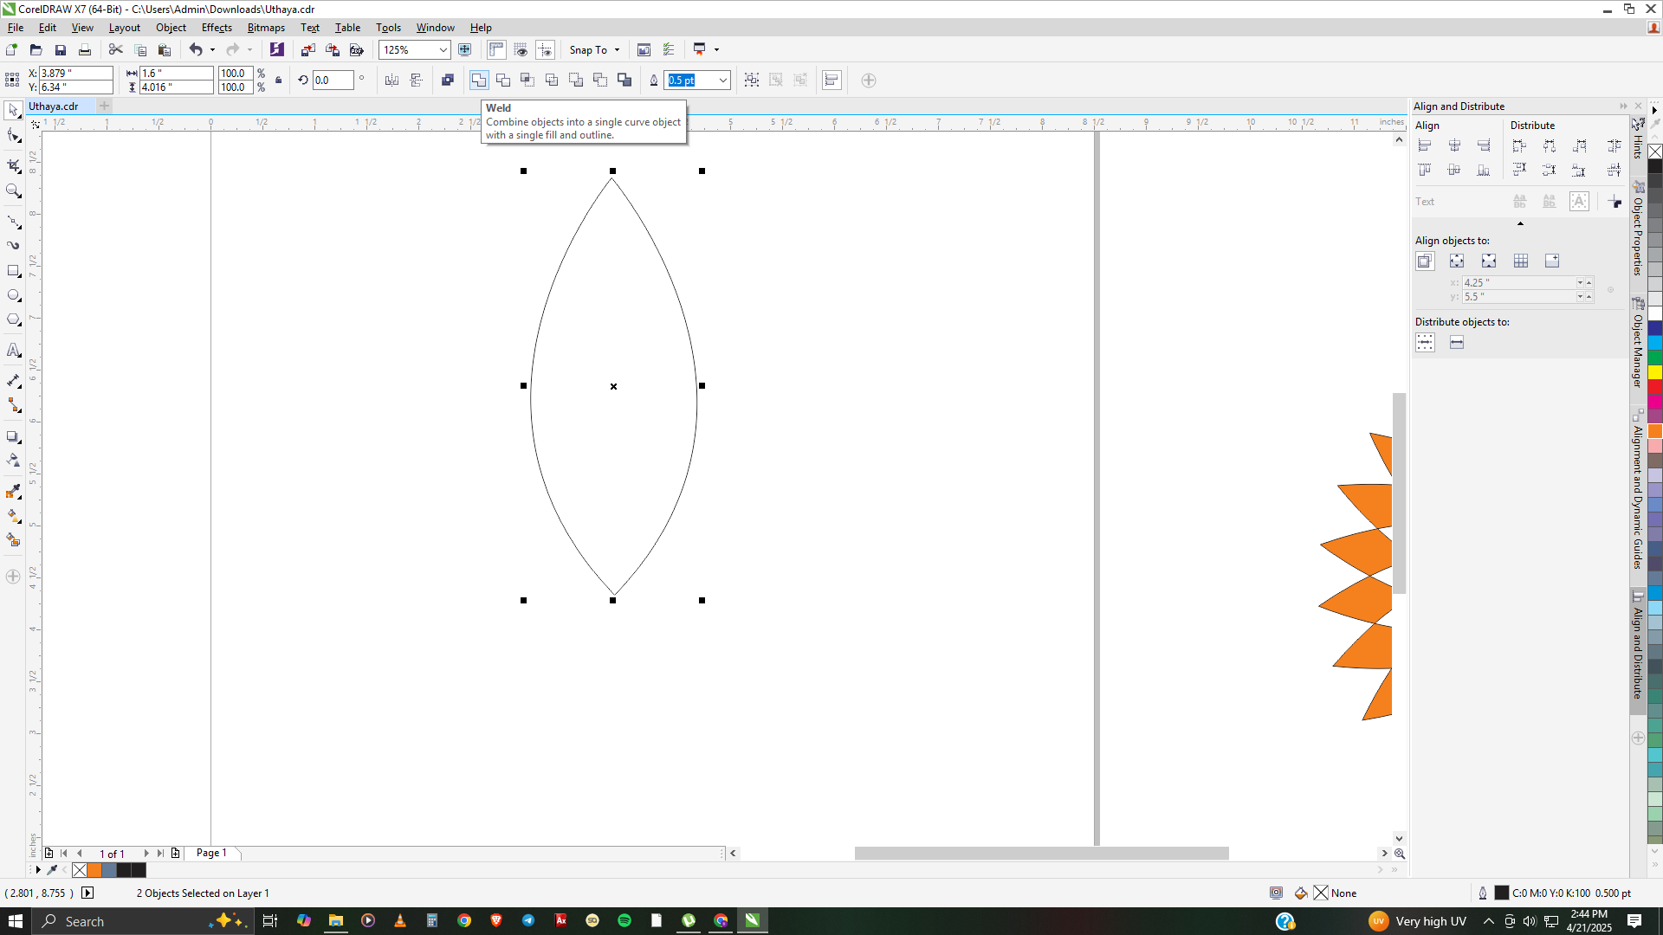Click the Intersect shaping button
The width and height of the screenshot is (1663, 935).
527,81
